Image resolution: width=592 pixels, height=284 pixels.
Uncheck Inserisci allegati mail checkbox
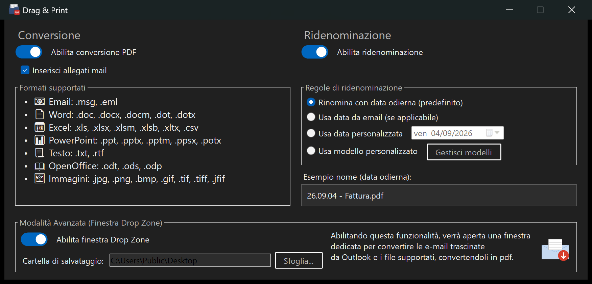point(25,70)
